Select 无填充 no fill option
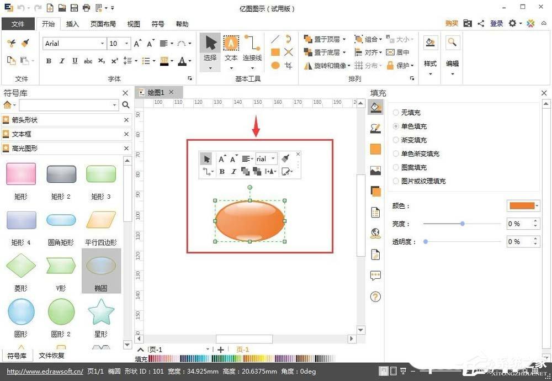Image resolution: width=552 pixels, height=381 pixels. 407,113
